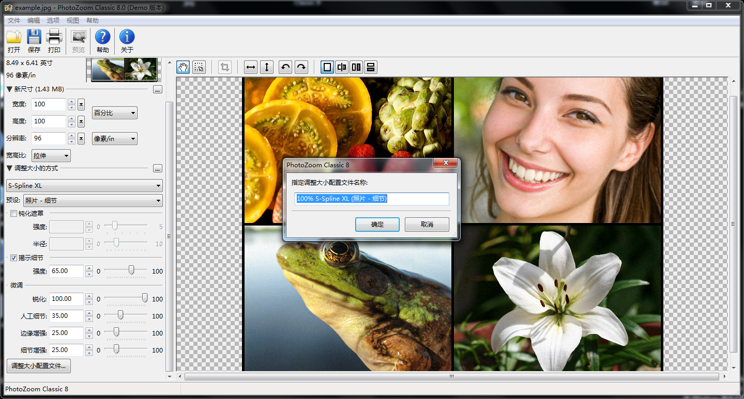Viewport: 744px width, 399px height.
Task: Open the 视图 menu
Action: click(x=73, y=21)
